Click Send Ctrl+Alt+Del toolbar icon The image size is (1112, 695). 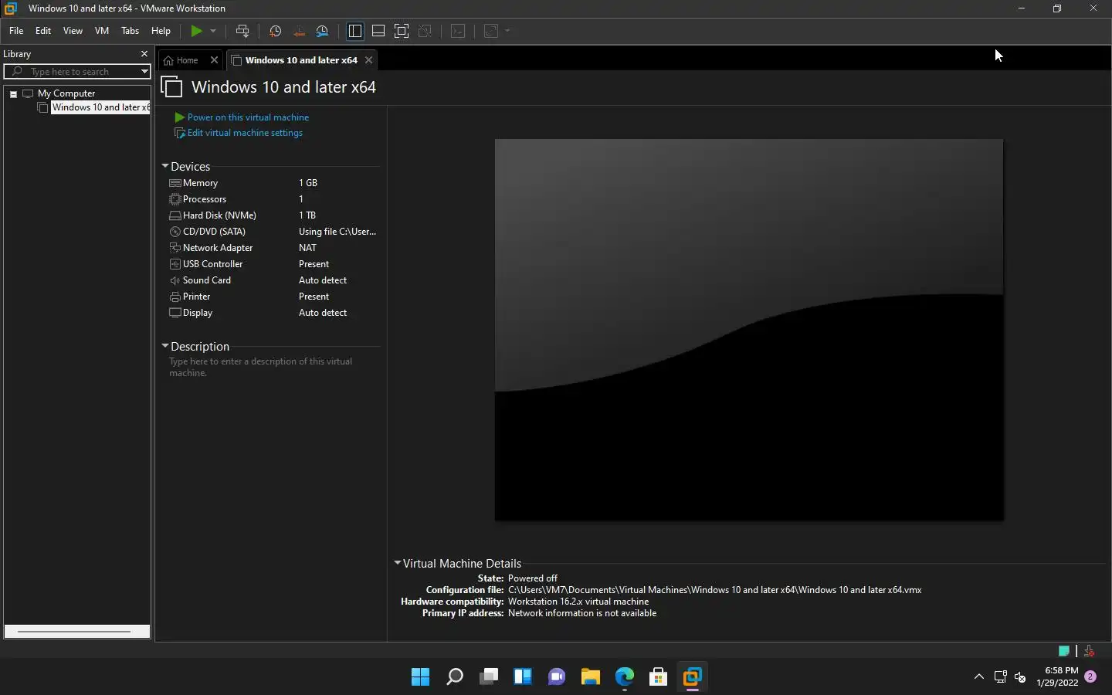[242, 31]
